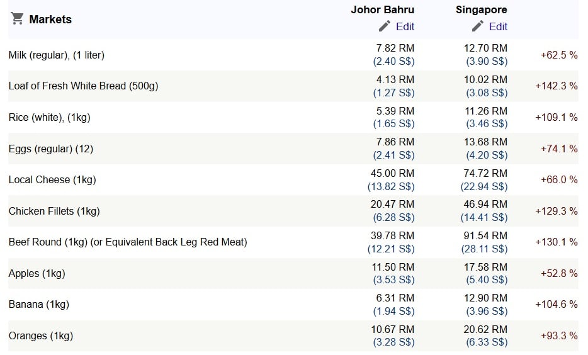This screenshot has height=355, width=588.
Task: Select the Apples (1kg) label
Action: [37, 273]
